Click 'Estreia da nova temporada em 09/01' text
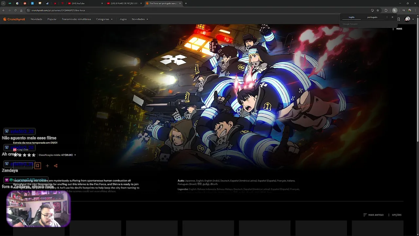The width and height of the screenshot is (419, 236). click(35, 143)
